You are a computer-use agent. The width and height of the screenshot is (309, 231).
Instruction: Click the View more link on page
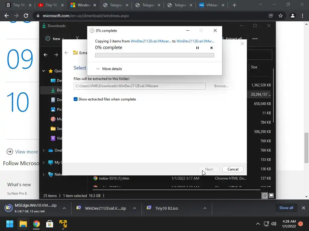tap(27, 152)
